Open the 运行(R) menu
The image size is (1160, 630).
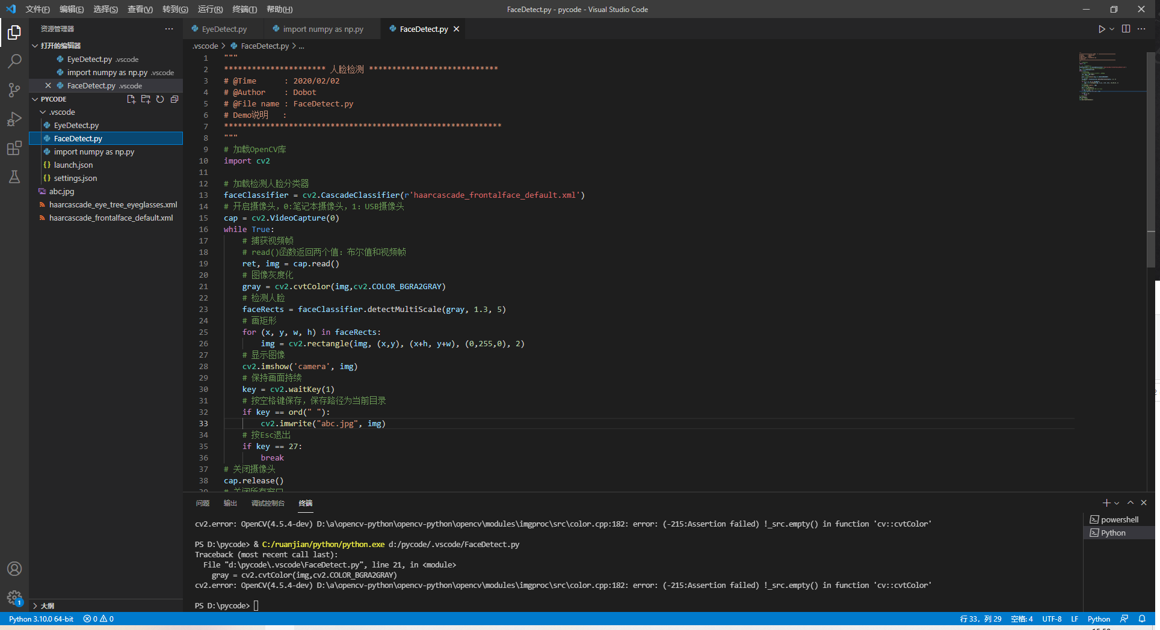[210, 9]
